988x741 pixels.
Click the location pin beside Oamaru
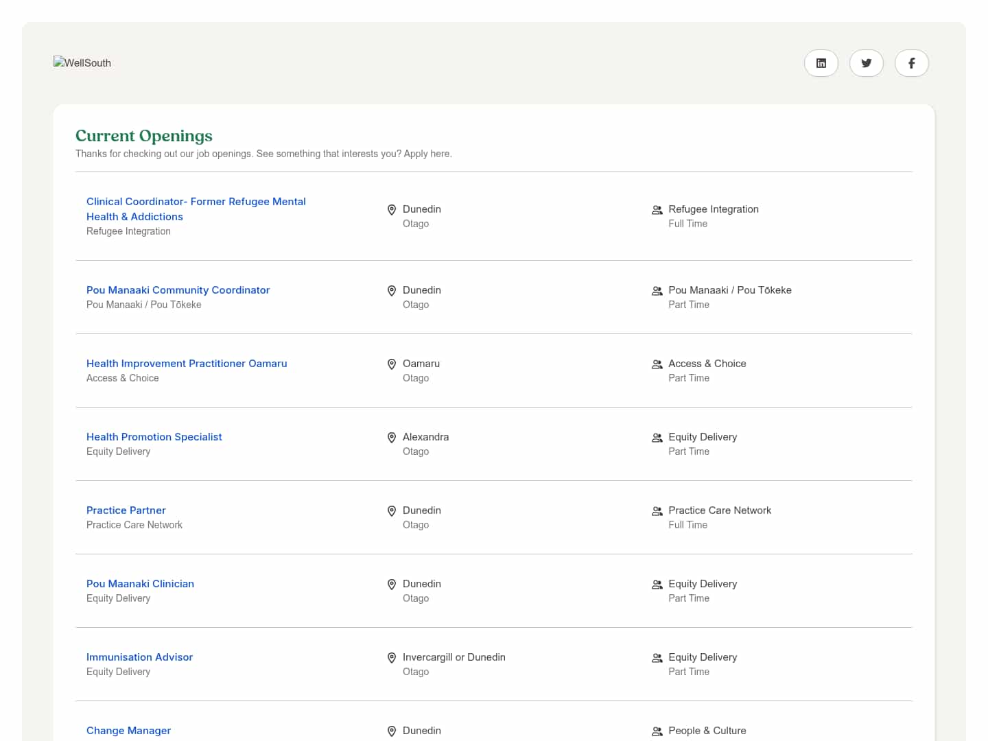tap(392, 364)
